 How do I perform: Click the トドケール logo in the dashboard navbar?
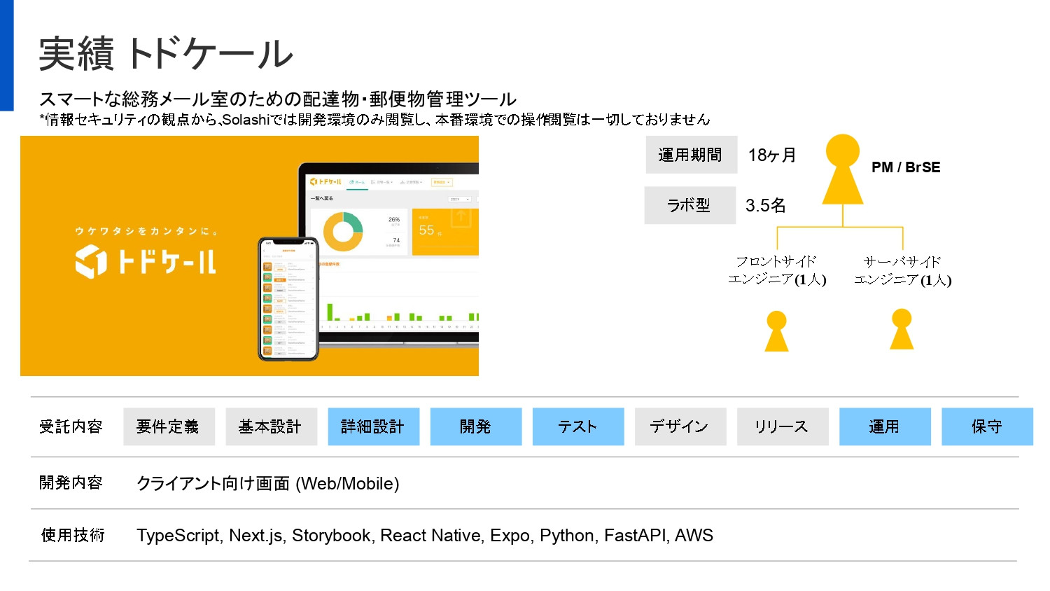[x=325, y=182]
